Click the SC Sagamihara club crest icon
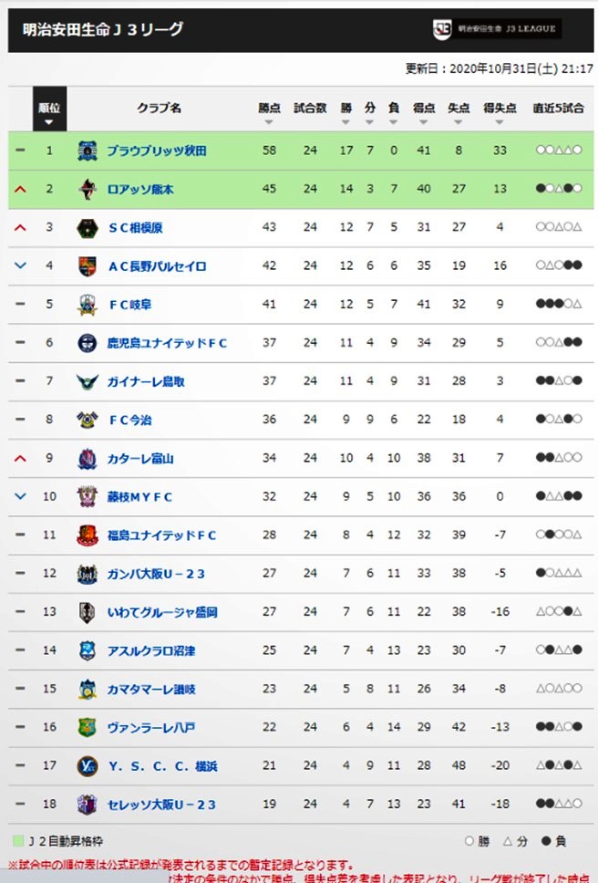The width and height of the screenshot is (598, 883). tap(88, 227)
